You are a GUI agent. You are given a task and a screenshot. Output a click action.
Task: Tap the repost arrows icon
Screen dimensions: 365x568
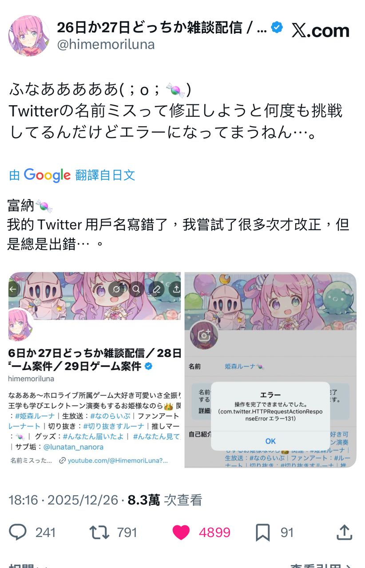coord(99,532)
